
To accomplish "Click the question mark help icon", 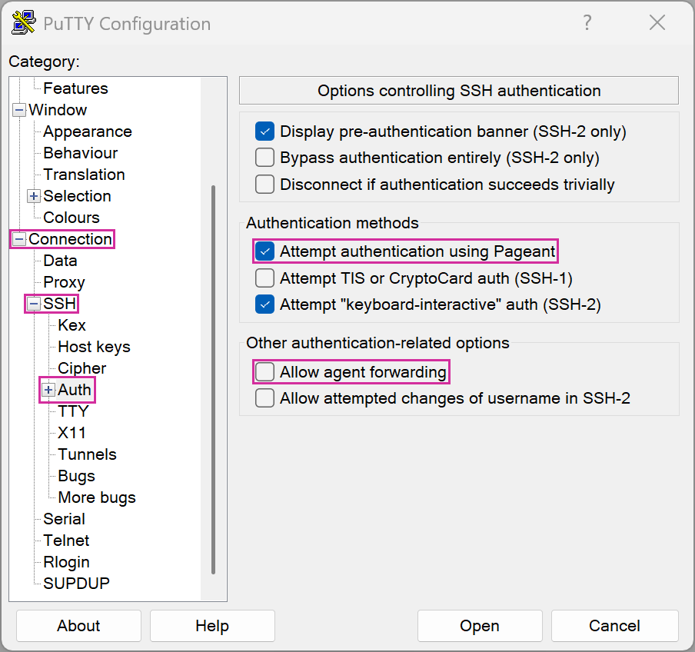I will tap(587, 23).
